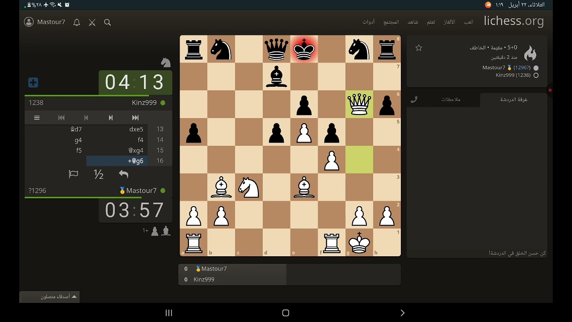Open the الألغاز (Puzzles) menu
The image size is (572, 322).
[x=449, y=22]
